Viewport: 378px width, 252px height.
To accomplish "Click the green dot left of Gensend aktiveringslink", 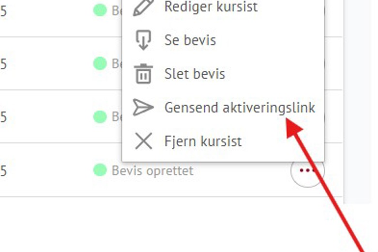I will pos(100,117).
